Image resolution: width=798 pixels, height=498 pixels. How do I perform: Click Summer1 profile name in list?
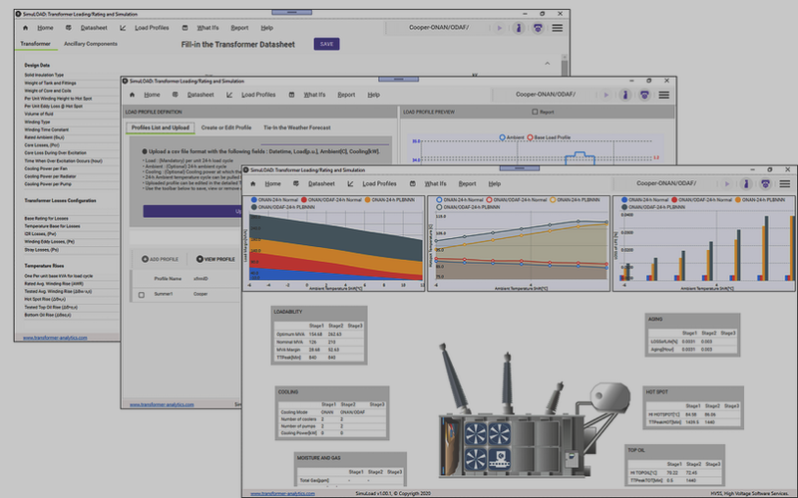point(164,294)
